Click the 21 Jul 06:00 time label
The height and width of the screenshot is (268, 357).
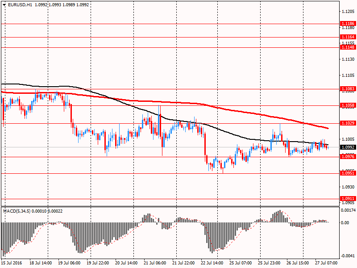[x=155, y=263]
